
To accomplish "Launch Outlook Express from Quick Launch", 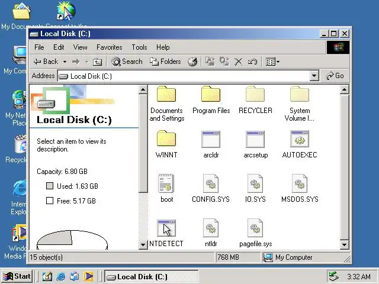I will point(74,276).
